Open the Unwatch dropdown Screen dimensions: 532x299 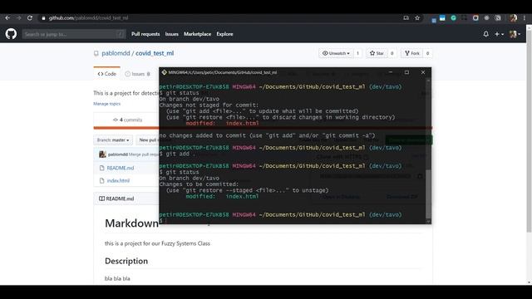[336, 53]
